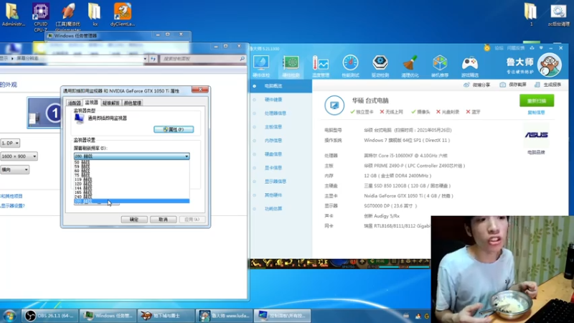The width and height of the screenshot is (574, 323).
Task: Switch to 鲁大师 taskbar button
Action: (224, 315)
